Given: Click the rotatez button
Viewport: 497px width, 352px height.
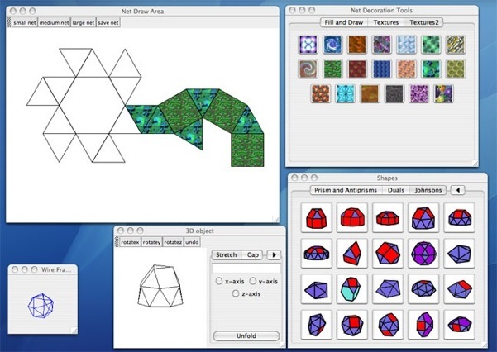Looking at the screenshot, I should (173, 242).
